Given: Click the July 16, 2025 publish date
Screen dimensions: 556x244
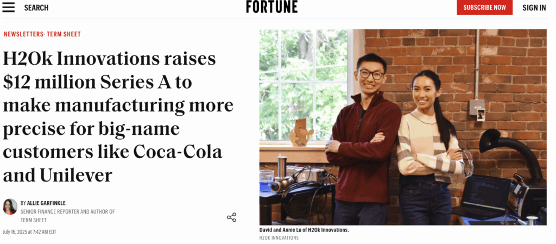Looking at the screenshot, I should pos(29,232).
